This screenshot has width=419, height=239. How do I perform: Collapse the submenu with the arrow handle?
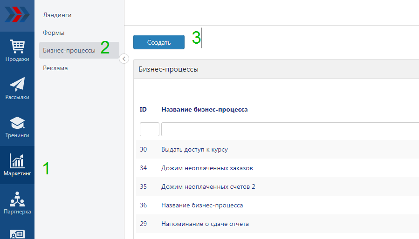[124, 59]
